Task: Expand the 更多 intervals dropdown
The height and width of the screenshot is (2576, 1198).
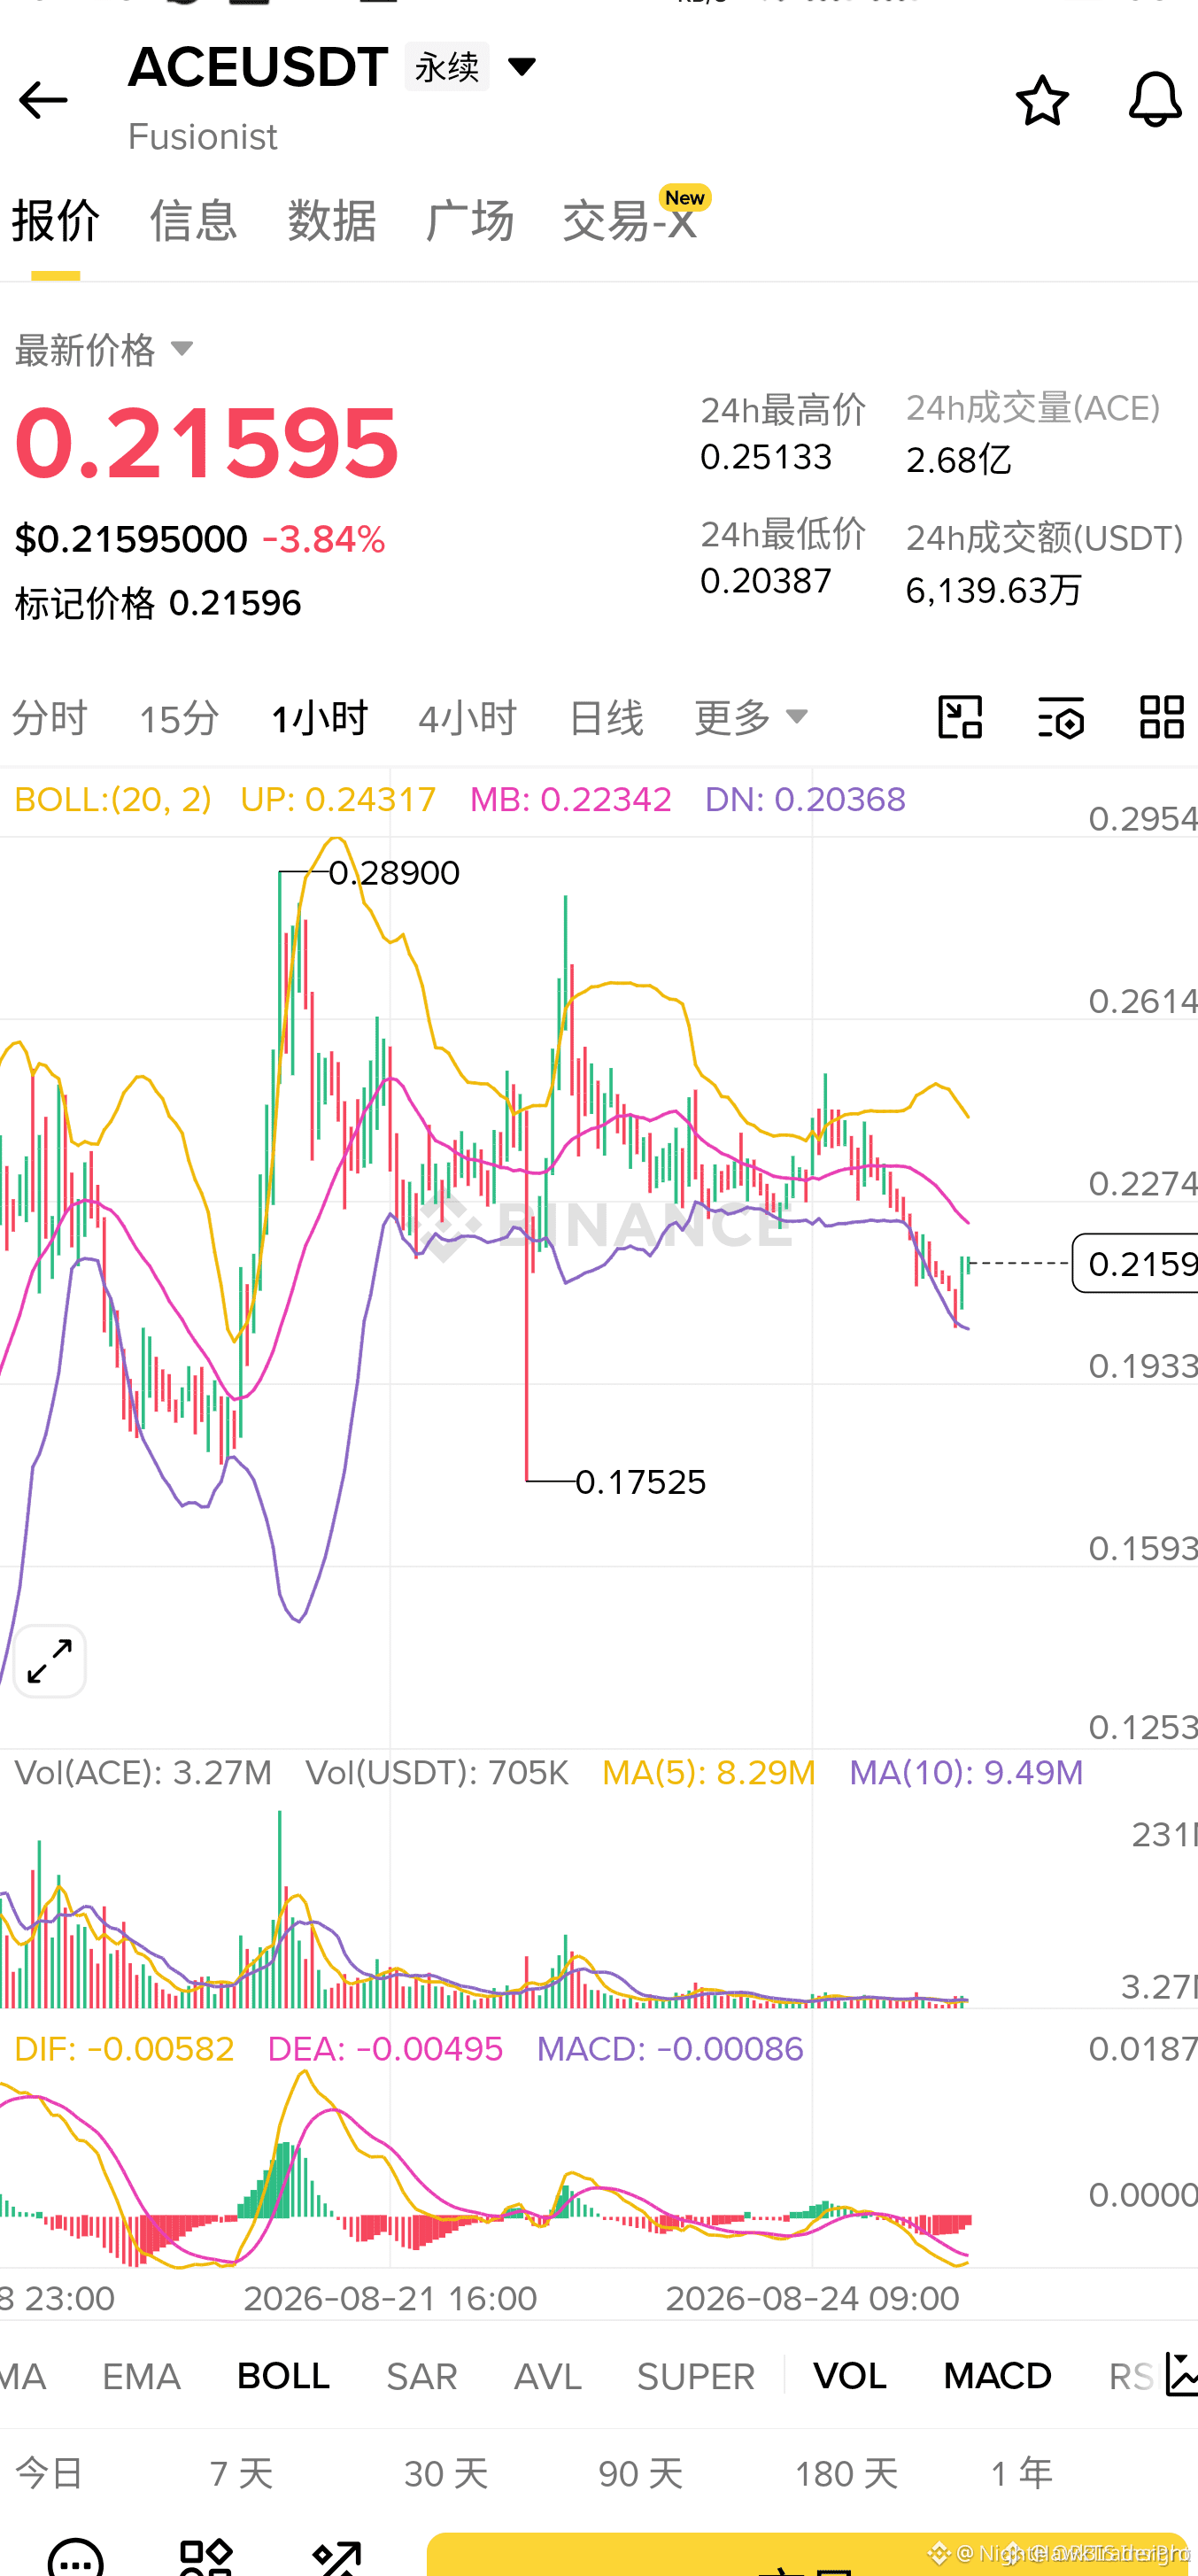Action: tap(752, 718)
